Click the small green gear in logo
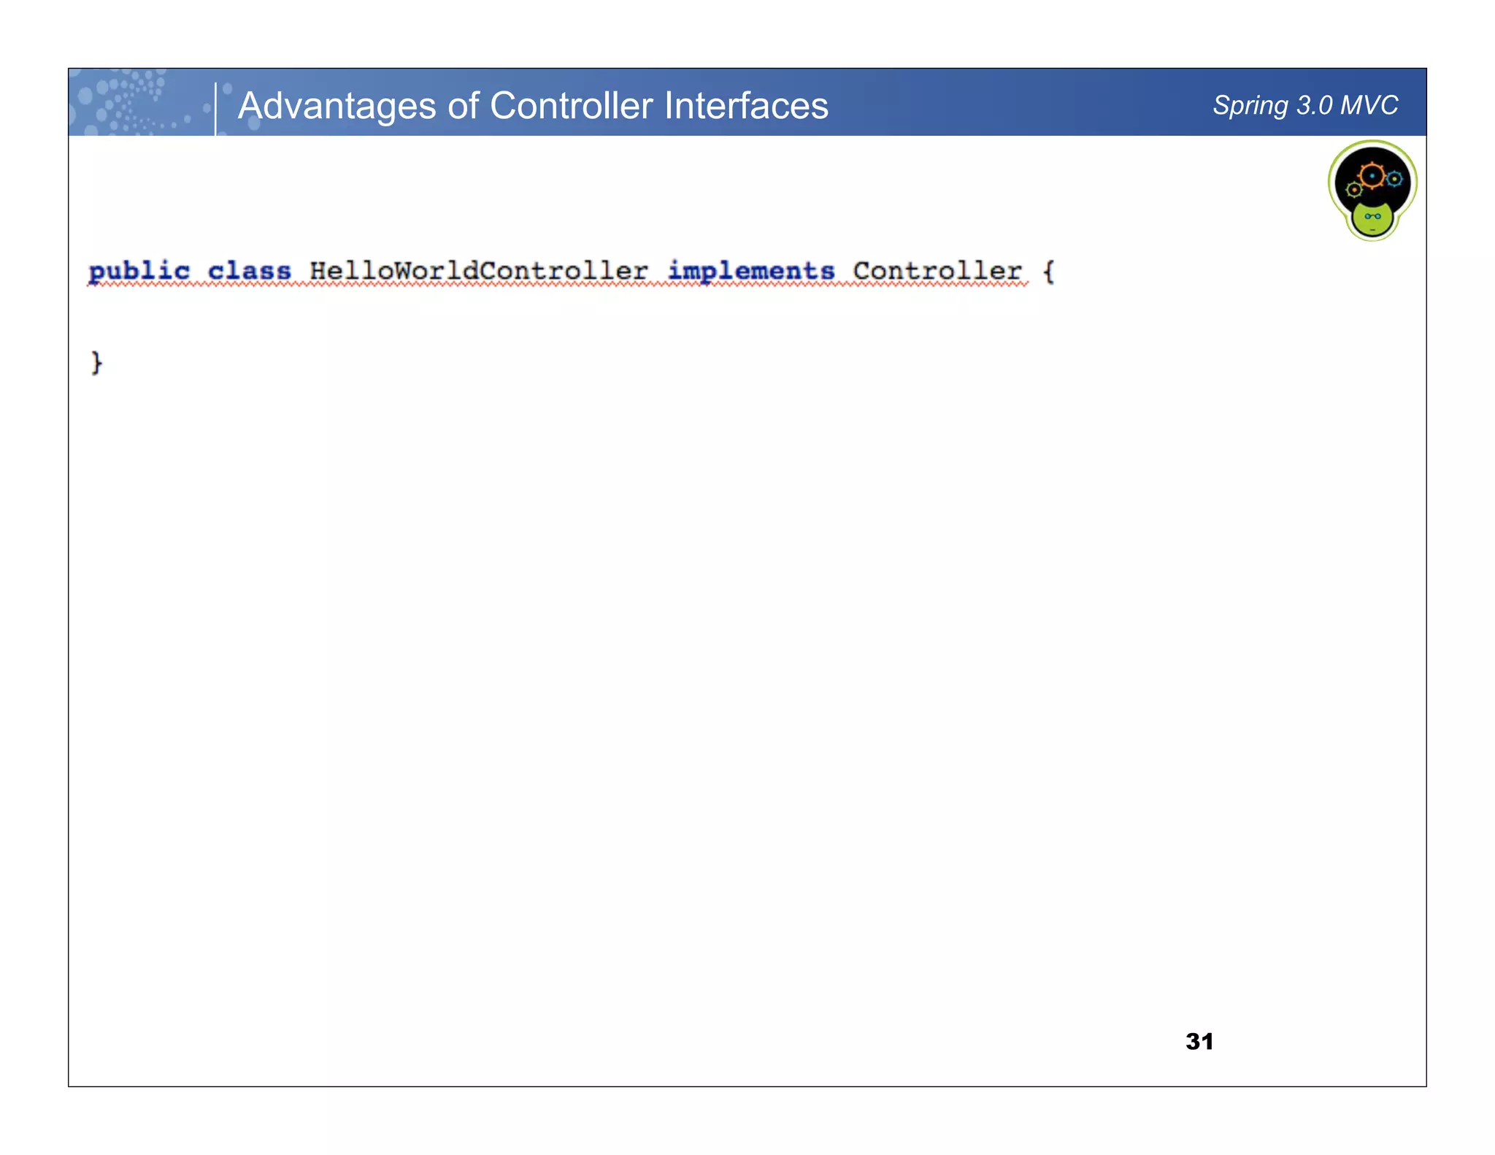 click(x=1354, y=190)
